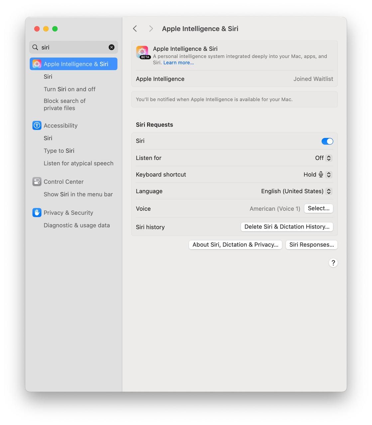372x425 pixels.
Task: Click the Accessibility icon in sidebar
Action: (x=37, y=125)
